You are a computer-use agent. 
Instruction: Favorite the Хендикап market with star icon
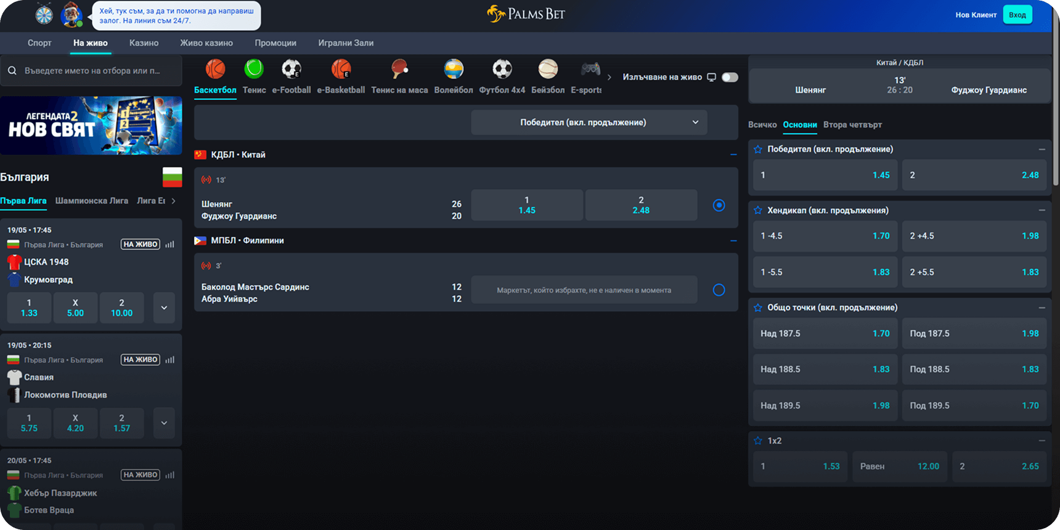click(x=758, y=210)
